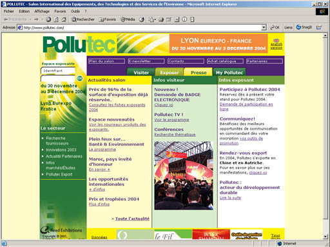Click Demande de participation en ligne

pyautogui.click(x=246, y=106)
